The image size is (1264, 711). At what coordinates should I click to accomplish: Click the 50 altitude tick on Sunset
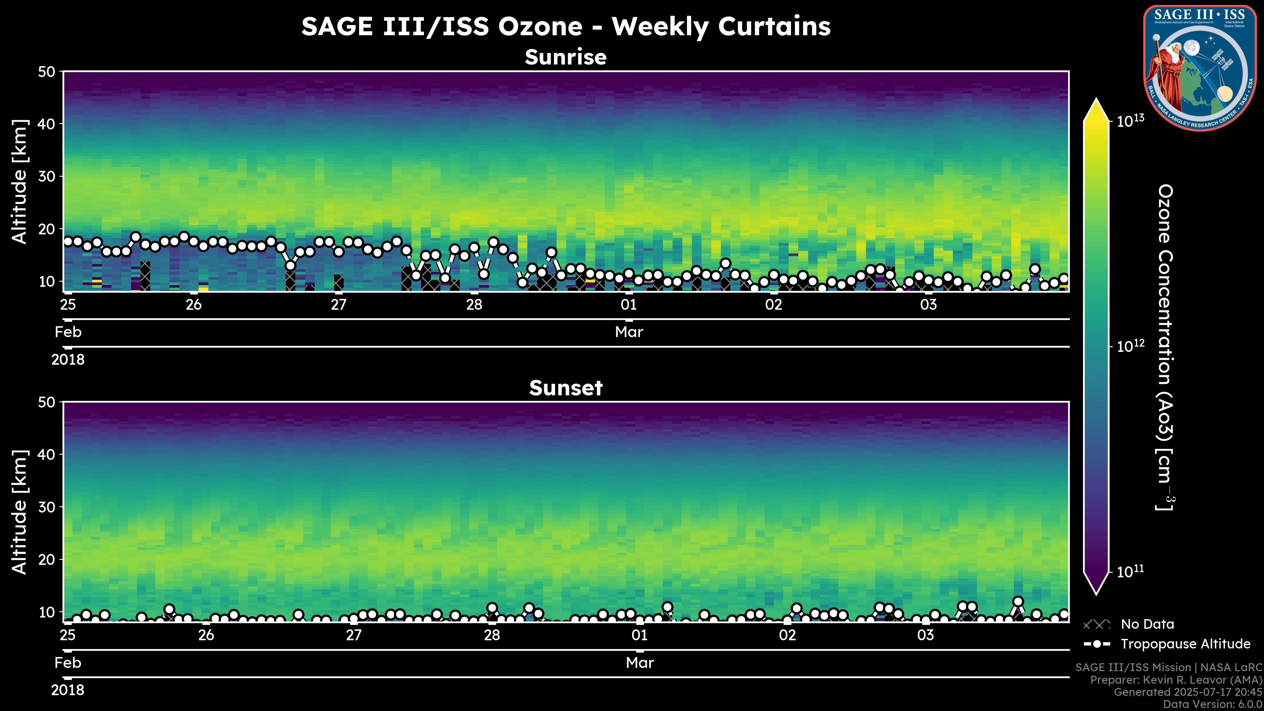coord(47,402)
